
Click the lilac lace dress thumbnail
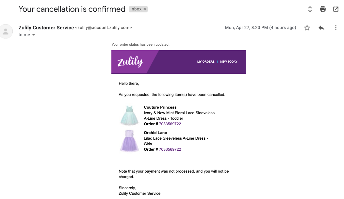[x=129, y=141]
